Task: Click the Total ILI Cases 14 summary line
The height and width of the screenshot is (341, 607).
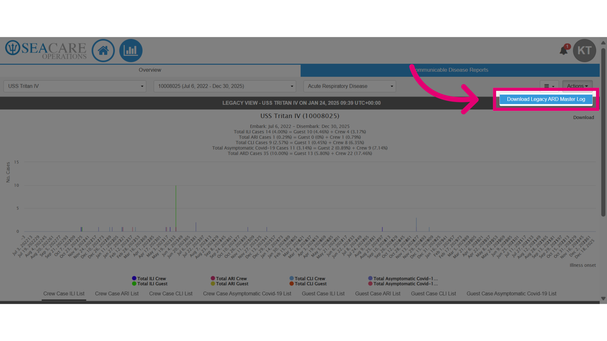Action: click(x=300, y=132)
